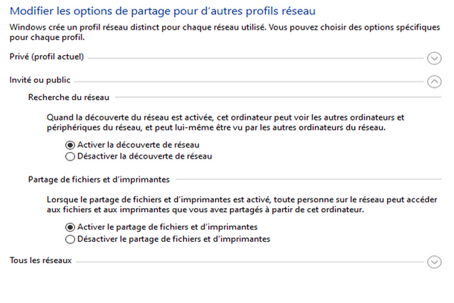454x303 pixels.
Task: Click the network discovery description paragraph
Action: coord(225,122)
